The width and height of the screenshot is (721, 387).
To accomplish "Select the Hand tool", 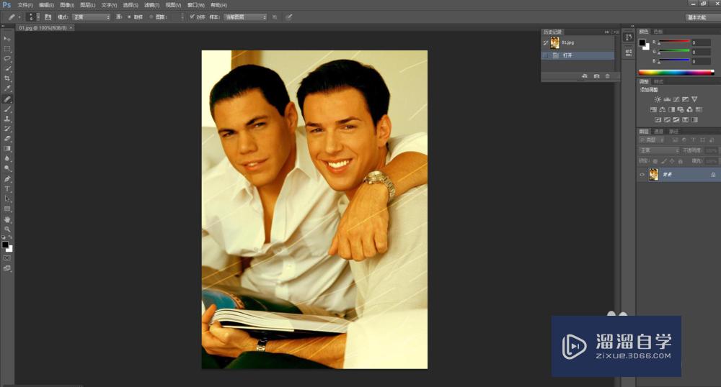I will pos(7,219).
